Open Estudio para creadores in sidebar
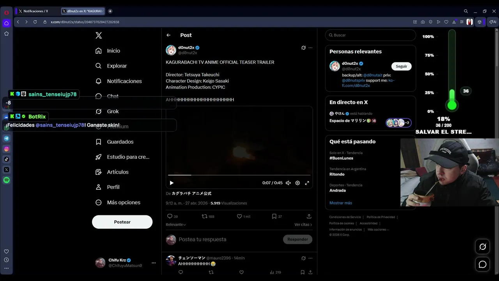Screen dimensions: 499x281 coord(123,157)
